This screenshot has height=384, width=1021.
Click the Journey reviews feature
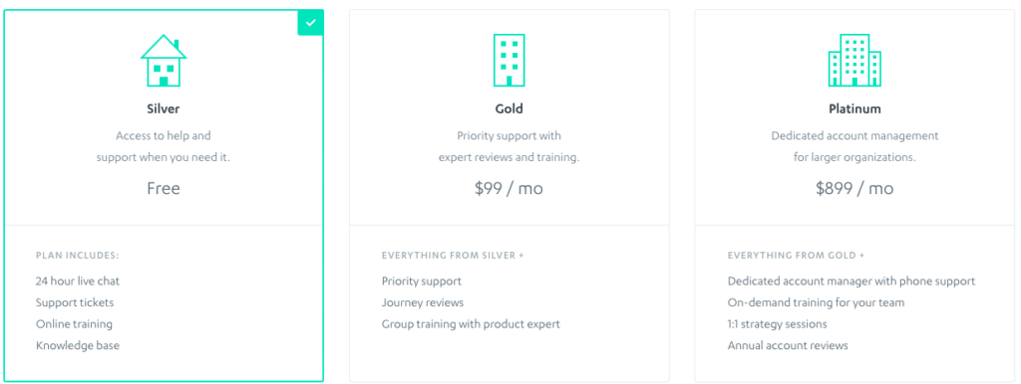pos(423,302)
